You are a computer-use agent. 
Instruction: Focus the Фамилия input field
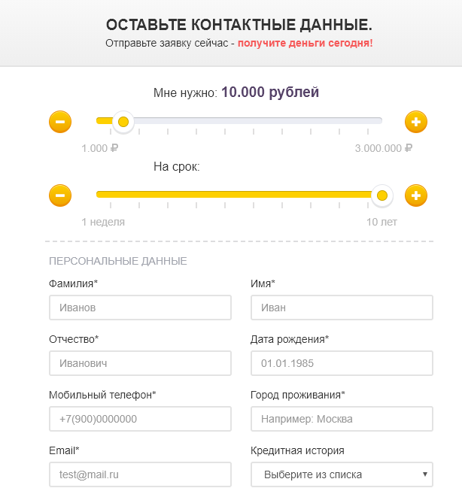pyautogui.click(x=140, y=308)
